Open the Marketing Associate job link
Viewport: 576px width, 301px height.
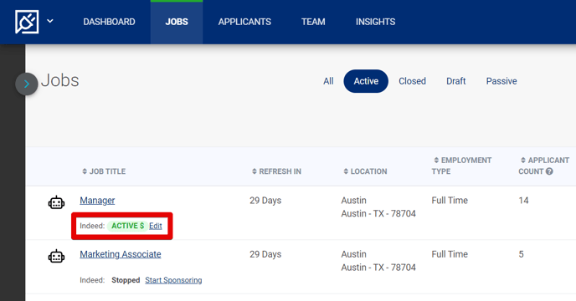click(121, 254)
